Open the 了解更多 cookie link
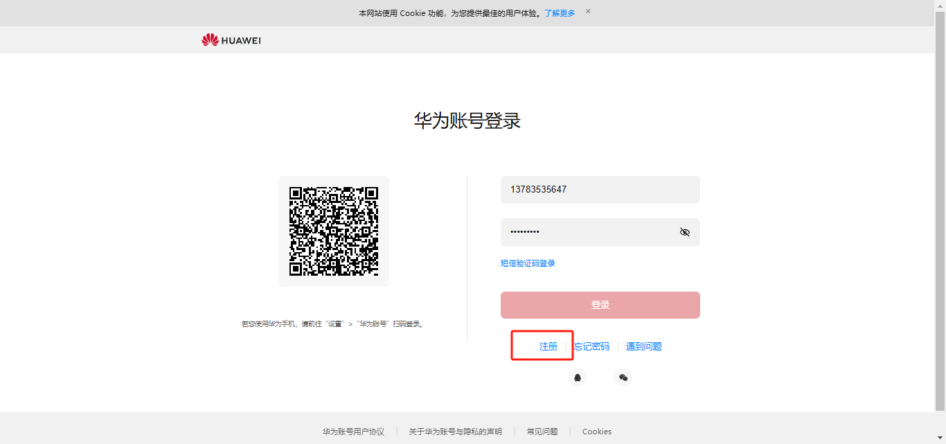The height and width of the screenshot is (444, 946). click(560, 13)
